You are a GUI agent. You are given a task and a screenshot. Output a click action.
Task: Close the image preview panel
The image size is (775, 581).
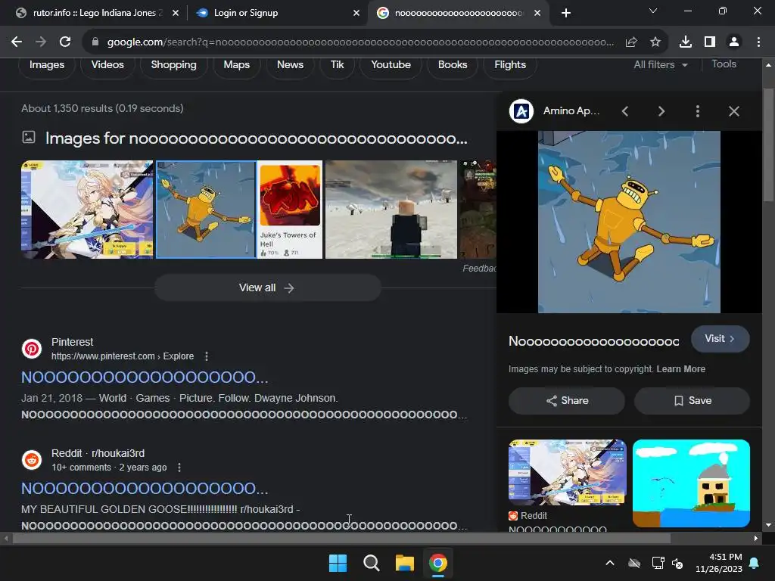coord(734,111)
